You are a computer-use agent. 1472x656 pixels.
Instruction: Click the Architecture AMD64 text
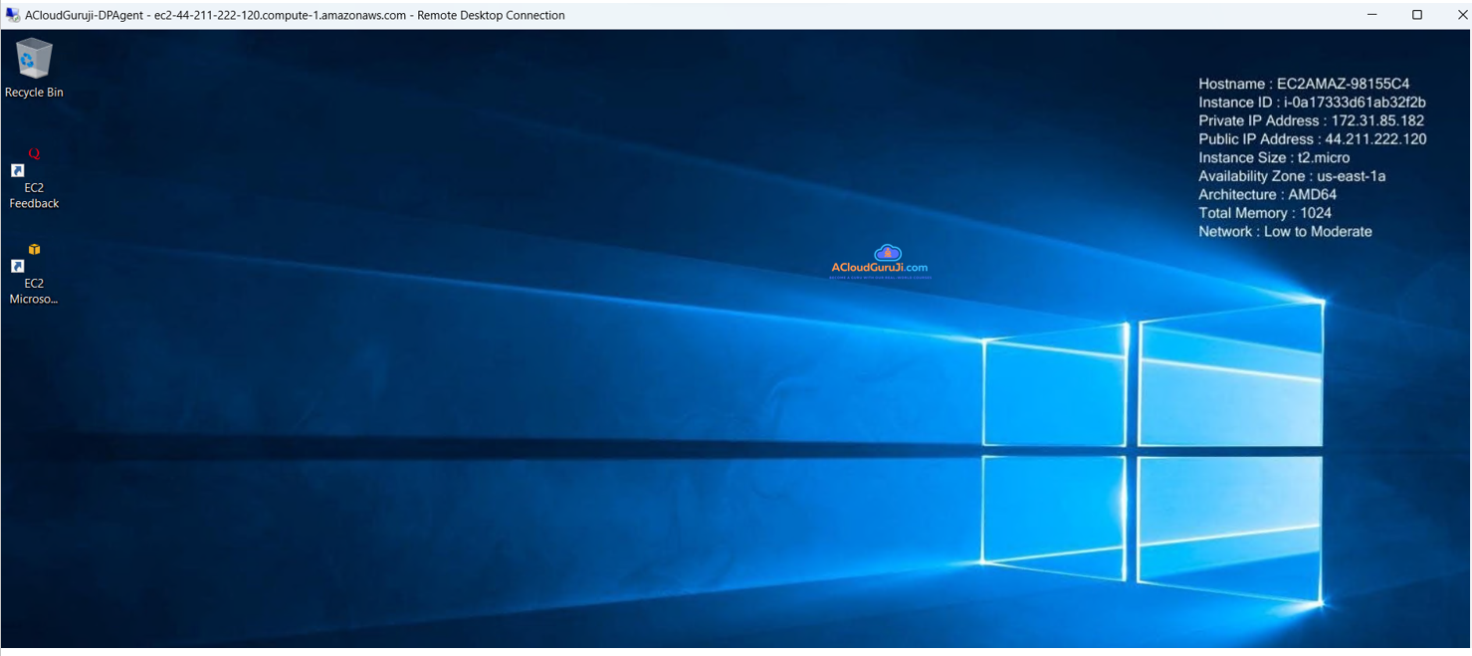pyautogui.click(x=1266, y=194)
